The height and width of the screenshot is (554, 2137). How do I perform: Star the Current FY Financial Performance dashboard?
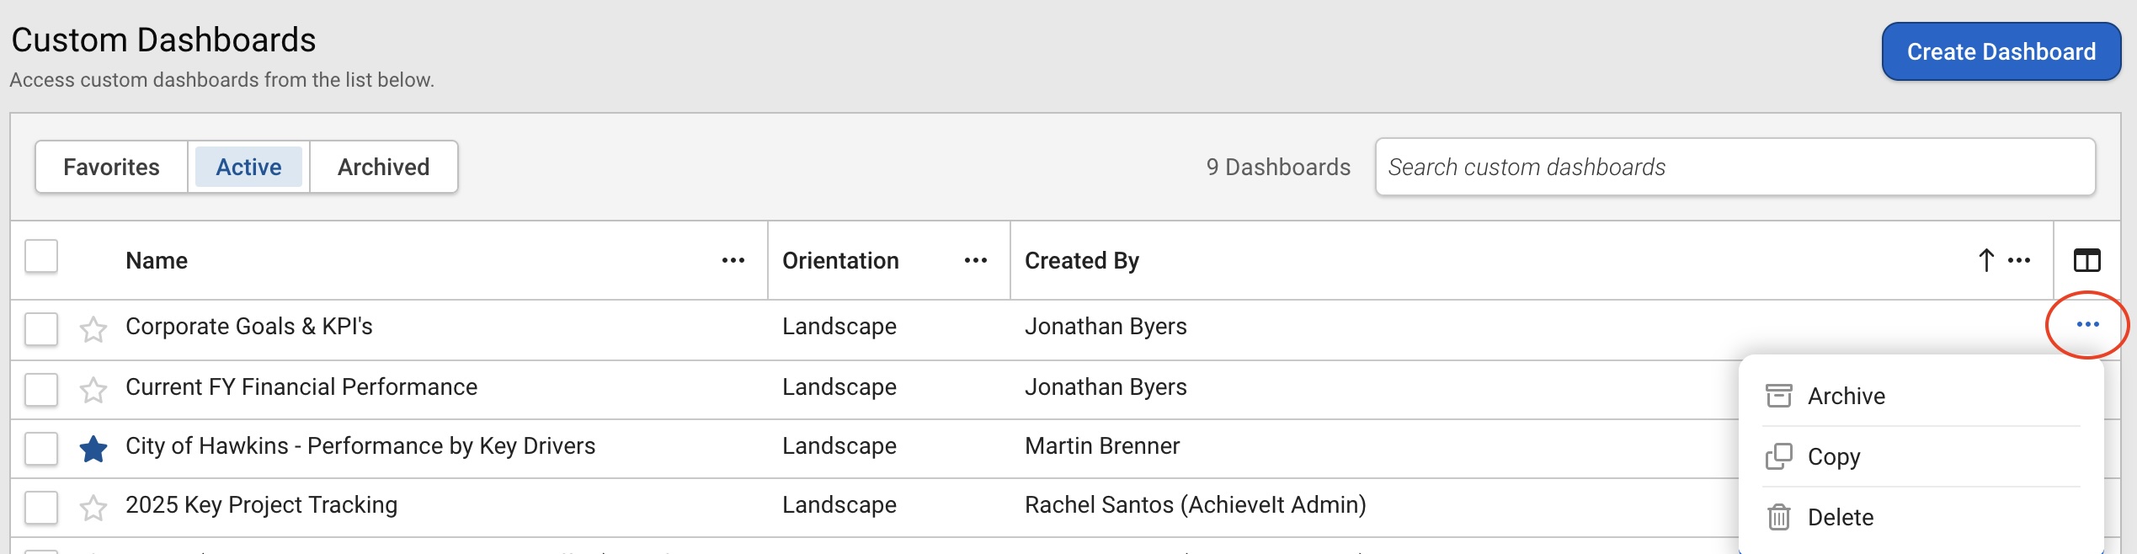[x=93, y=390]
